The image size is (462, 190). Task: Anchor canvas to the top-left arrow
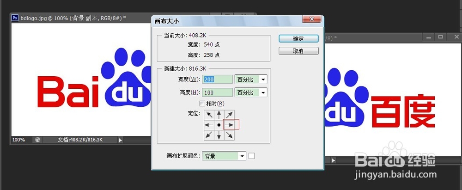pyautogui.click(x=209, y=115)
